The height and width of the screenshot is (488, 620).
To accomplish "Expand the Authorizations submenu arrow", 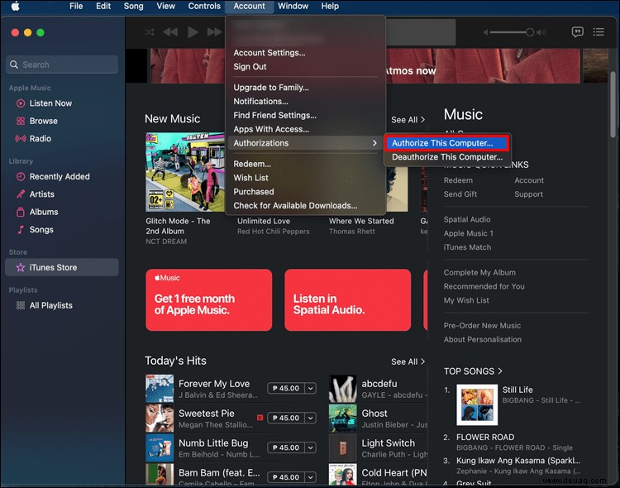I will pos(374,143).
